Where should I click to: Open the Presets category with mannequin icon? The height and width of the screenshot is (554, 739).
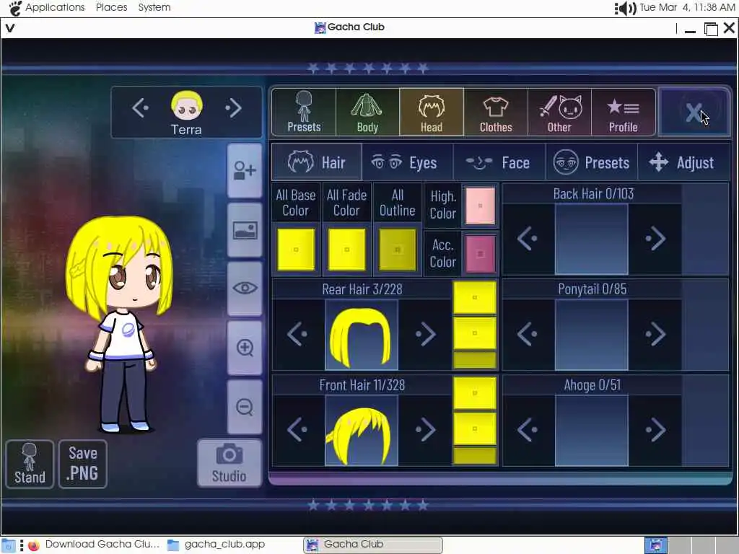point(304,112)
